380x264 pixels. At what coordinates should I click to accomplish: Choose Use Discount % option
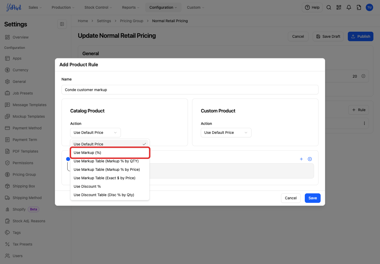click(x=110, y=186)
